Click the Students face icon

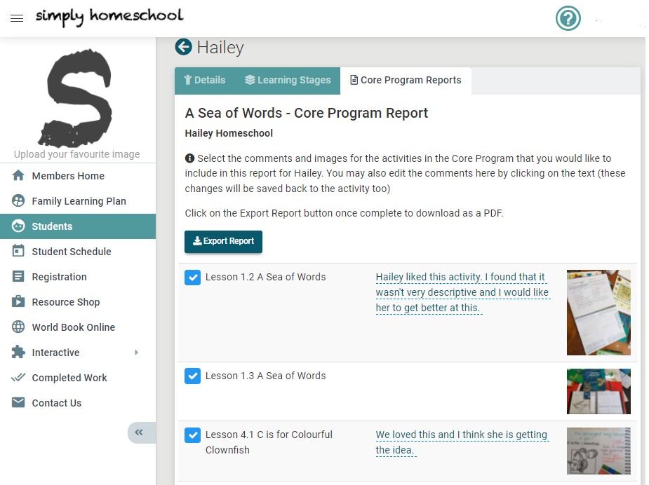(x=18, y=226)
